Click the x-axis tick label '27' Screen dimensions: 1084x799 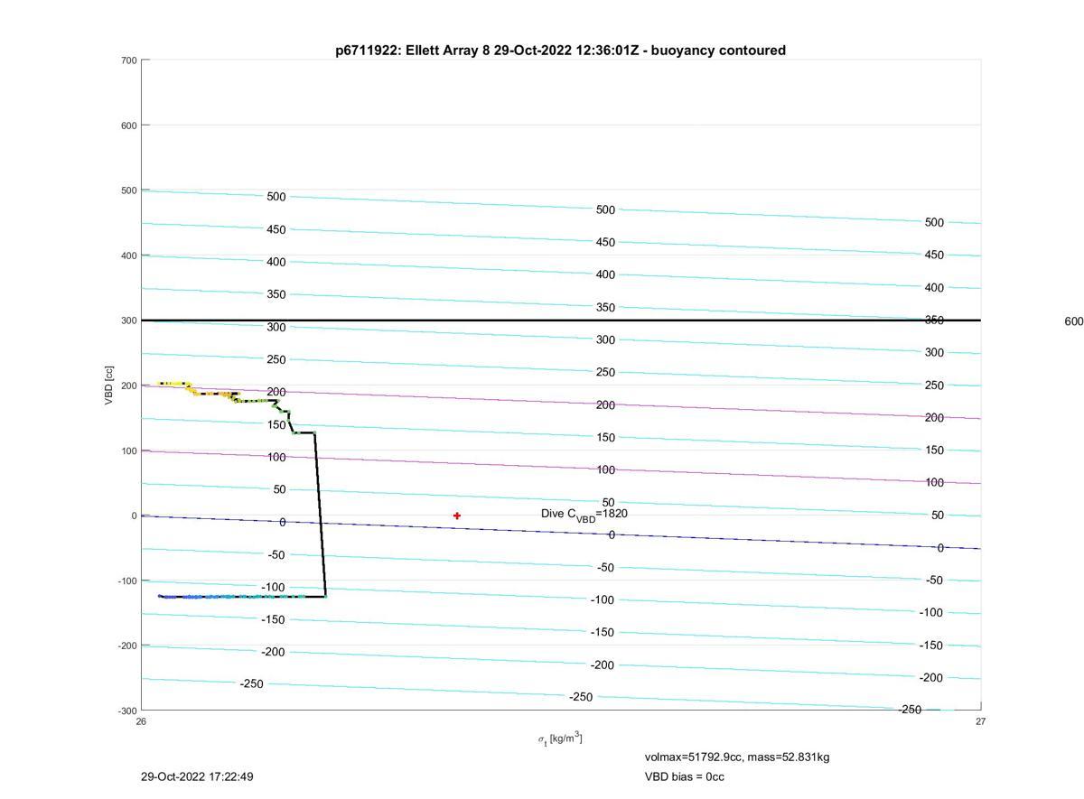click(981, 721)
